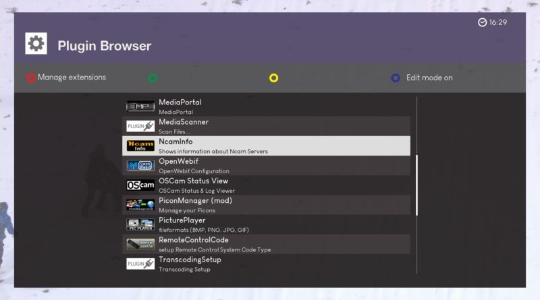Click the MediaScanner plugin icon
The height and width of the screenshot is (300, 540).
coord(140,126)
